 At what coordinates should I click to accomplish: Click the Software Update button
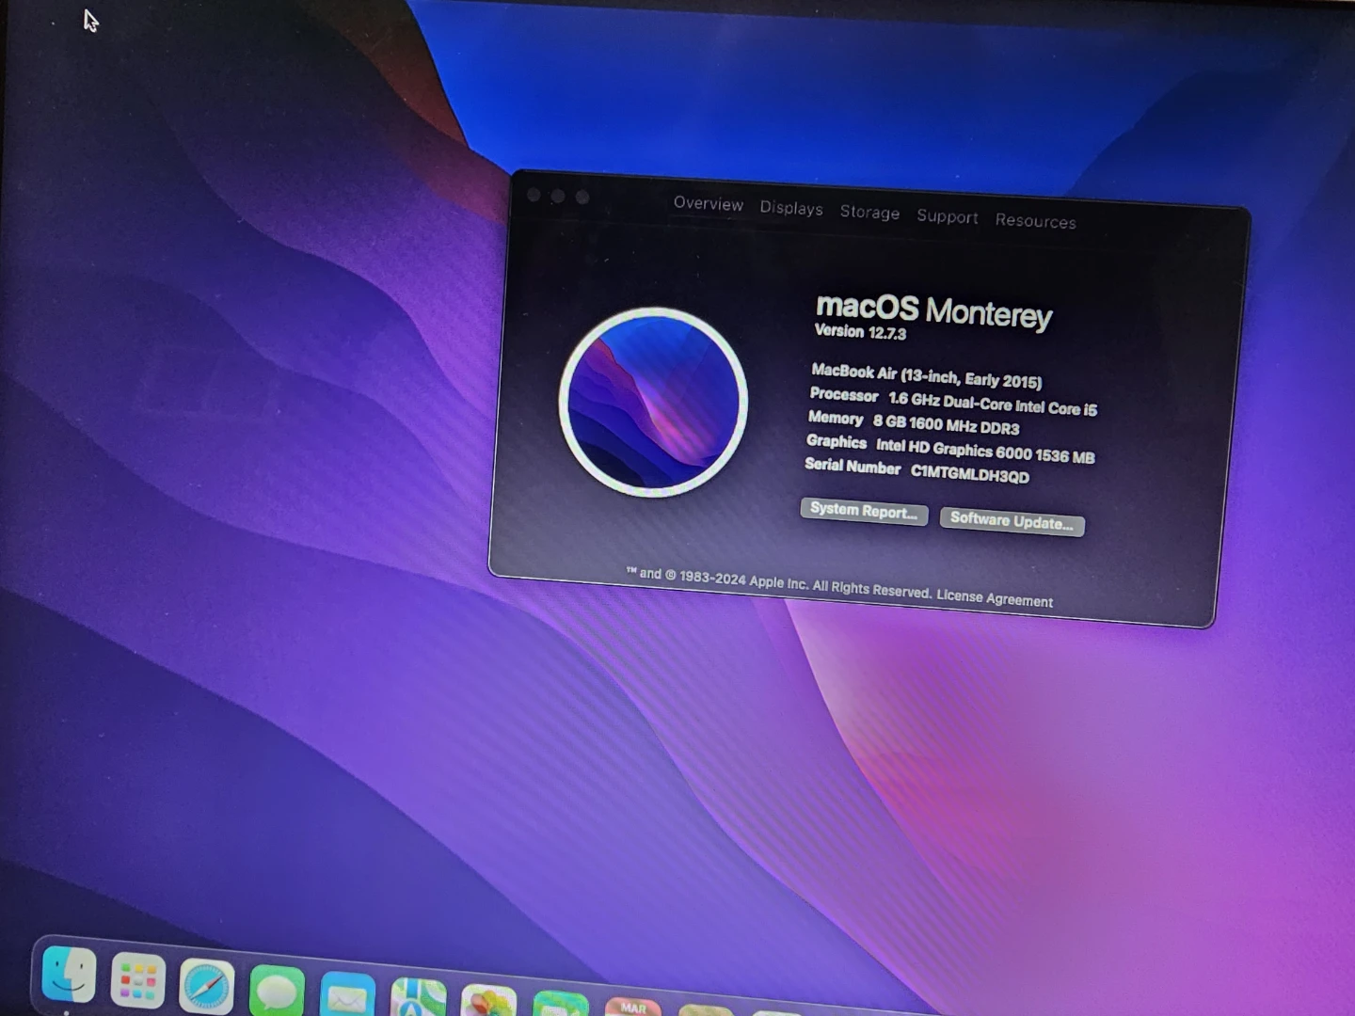(x=1012, y=520)
